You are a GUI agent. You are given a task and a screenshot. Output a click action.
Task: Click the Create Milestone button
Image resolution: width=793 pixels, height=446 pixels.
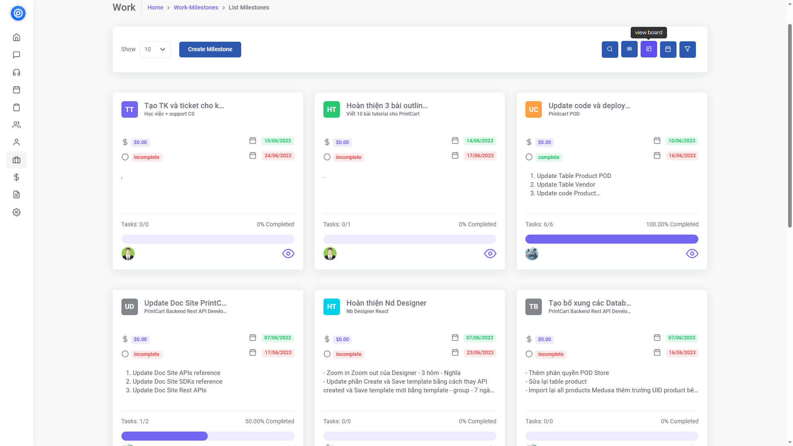[x=210, y=49]
